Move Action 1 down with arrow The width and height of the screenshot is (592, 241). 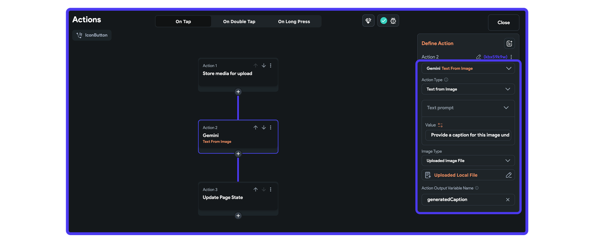(263, 66)
